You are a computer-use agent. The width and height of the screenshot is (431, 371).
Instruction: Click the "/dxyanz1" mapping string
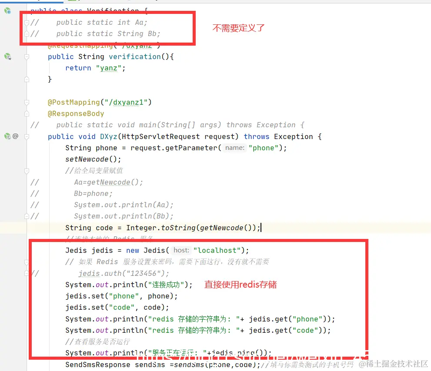tap(126, 102)
